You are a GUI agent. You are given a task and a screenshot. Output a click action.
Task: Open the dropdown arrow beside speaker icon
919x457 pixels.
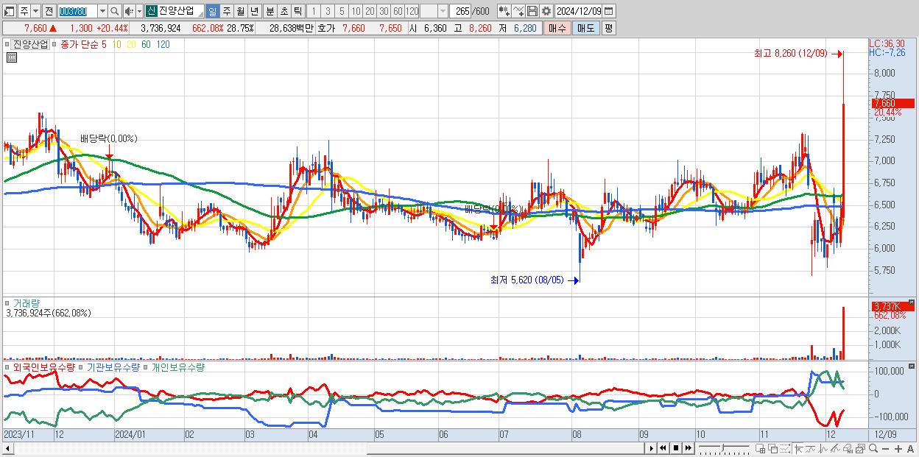click(x=139, y=11)
